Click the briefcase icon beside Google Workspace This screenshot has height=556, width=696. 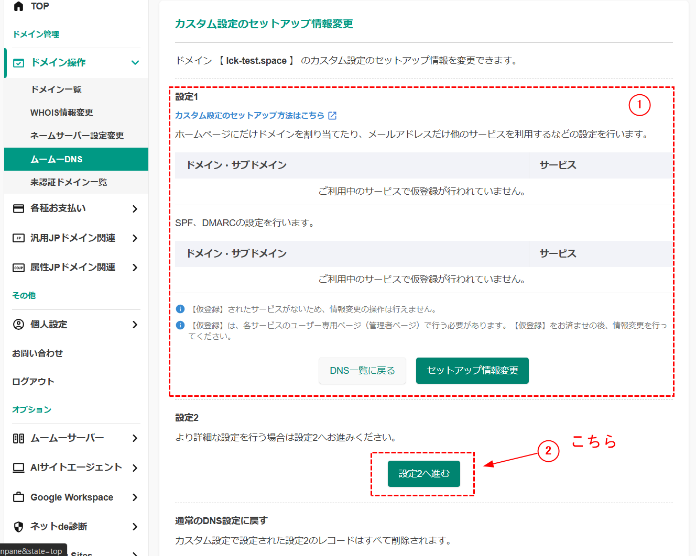tap(18, 497)
